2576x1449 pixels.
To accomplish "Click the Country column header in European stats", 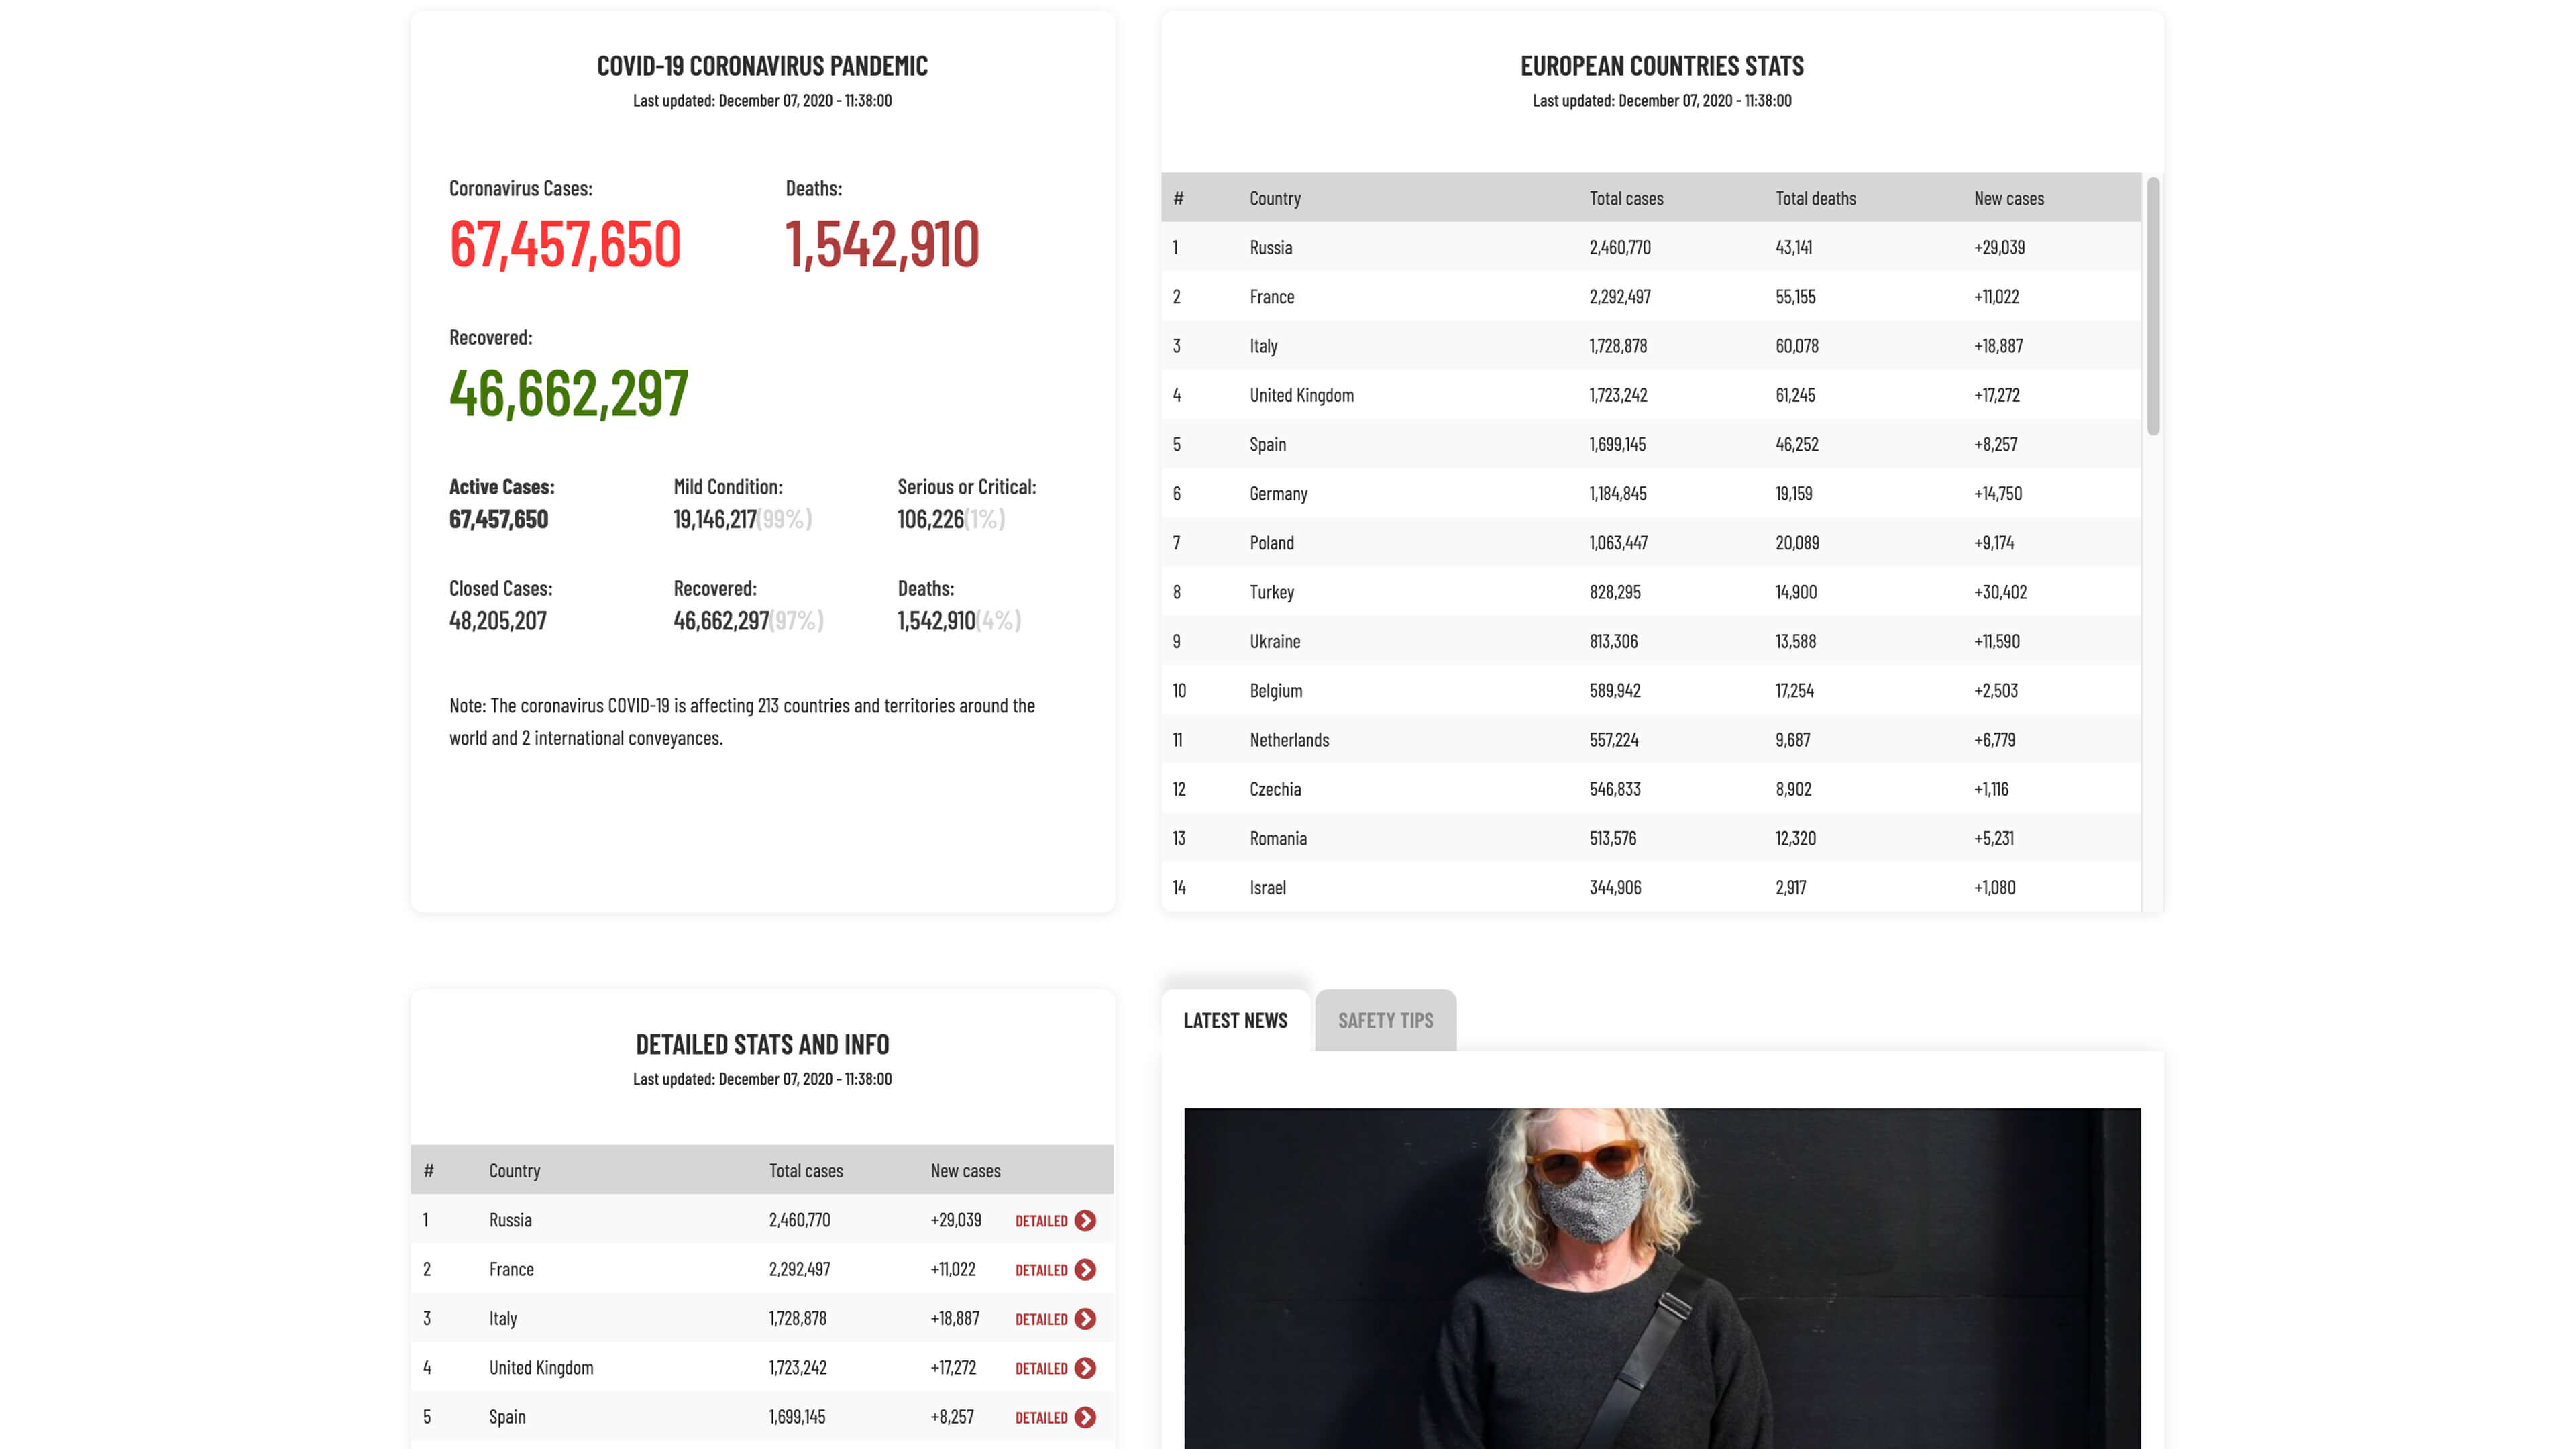I will (x=1275, y=198).
